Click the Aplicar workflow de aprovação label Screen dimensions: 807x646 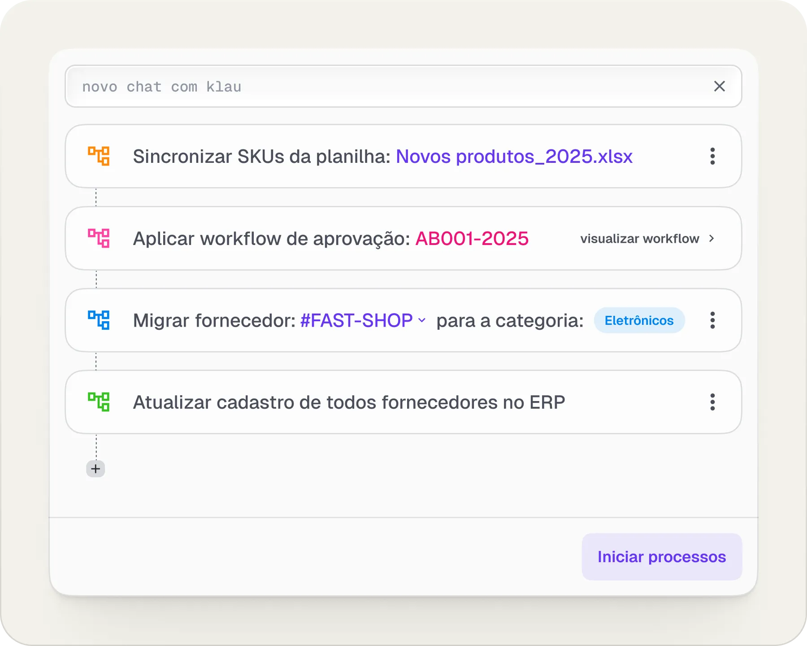[272, 239]
